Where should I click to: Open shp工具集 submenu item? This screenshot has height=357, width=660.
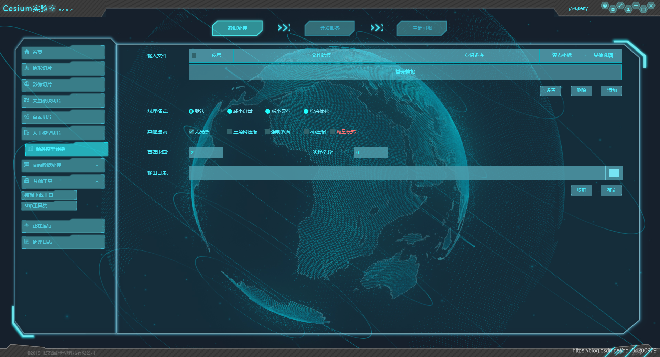coord(49,205)
